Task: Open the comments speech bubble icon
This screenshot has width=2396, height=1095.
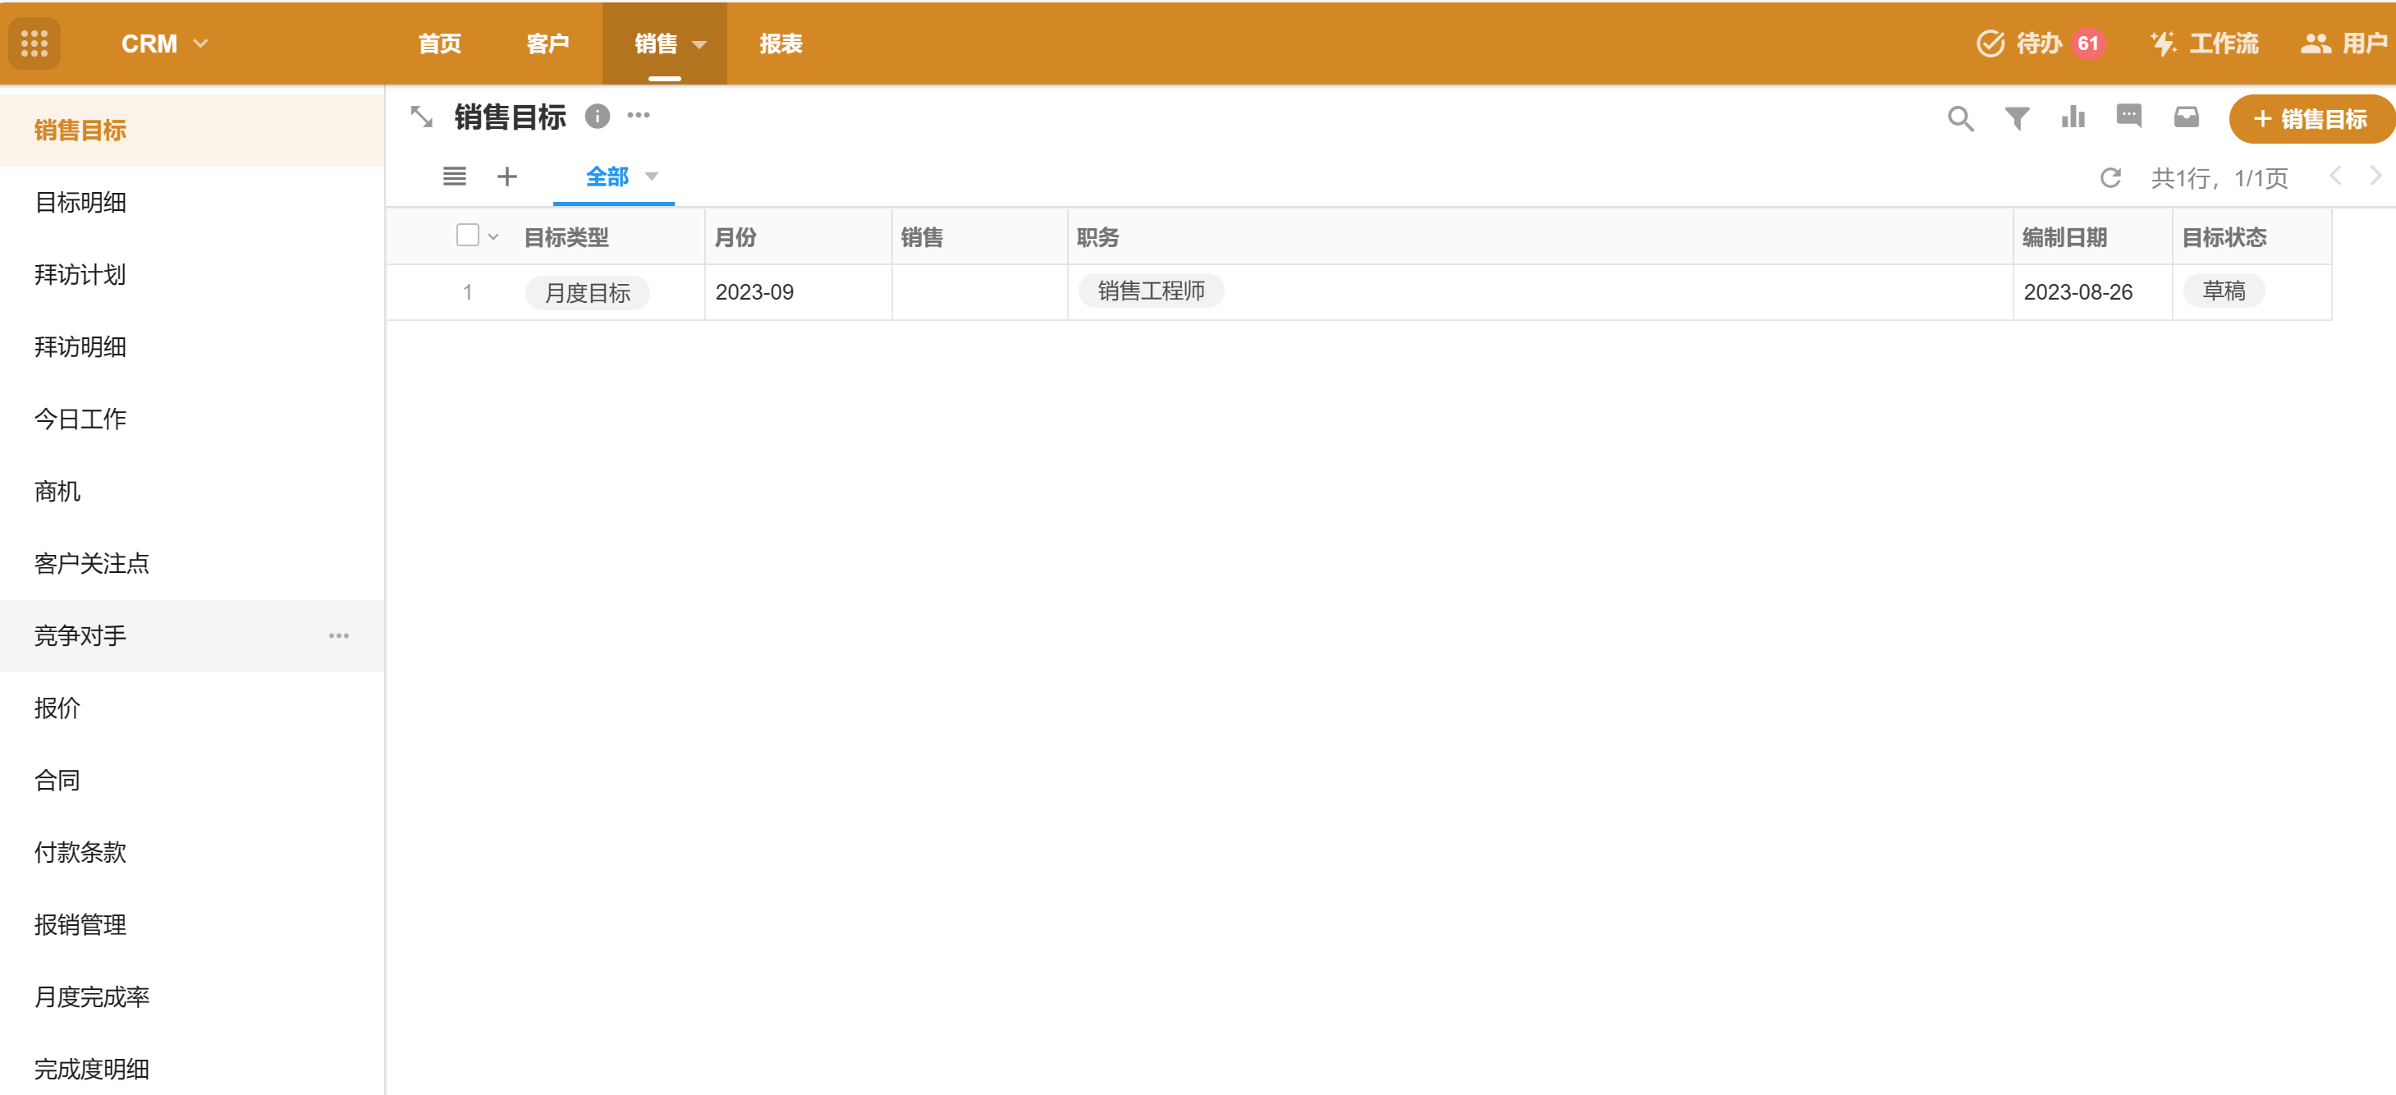Action: pos(2129,117)
